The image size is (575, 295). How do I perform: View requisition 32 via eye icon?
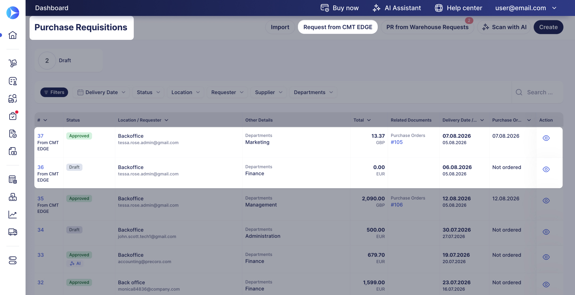click(546, 285)
